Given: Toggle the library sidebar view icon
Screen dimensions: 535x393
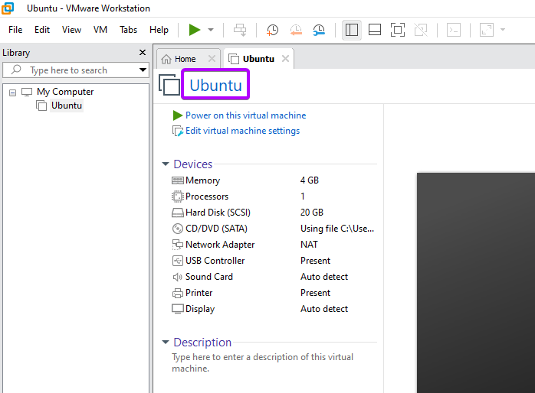Looking at the screenshot, I should tap(352, 30).
